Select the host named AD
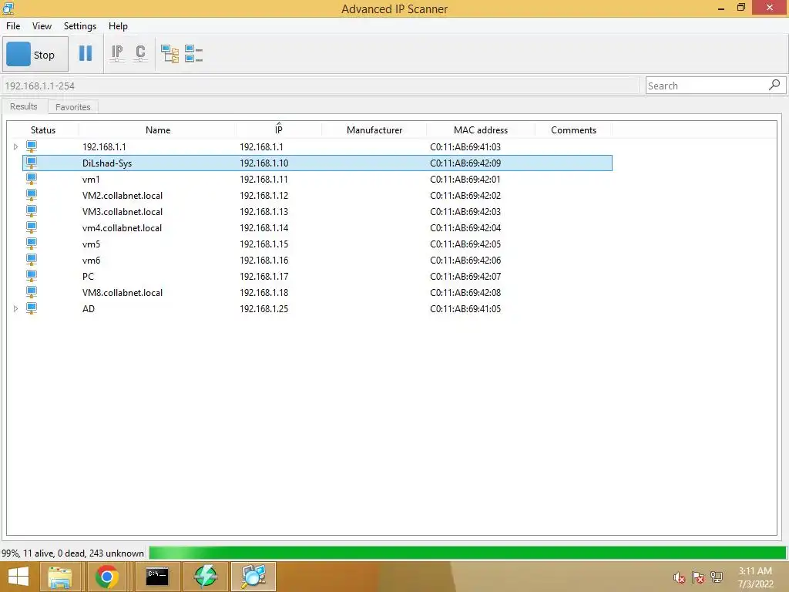 89,308
